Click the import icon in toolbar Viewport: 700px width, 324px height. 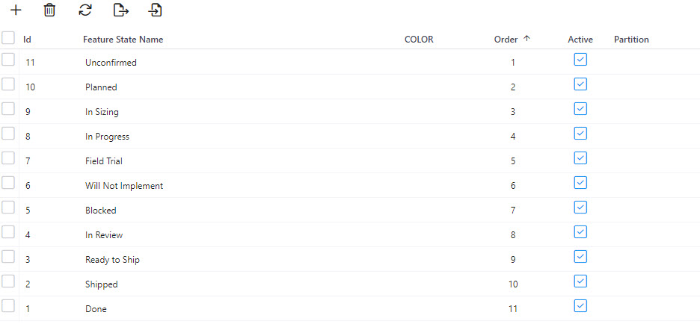(155, 10)
